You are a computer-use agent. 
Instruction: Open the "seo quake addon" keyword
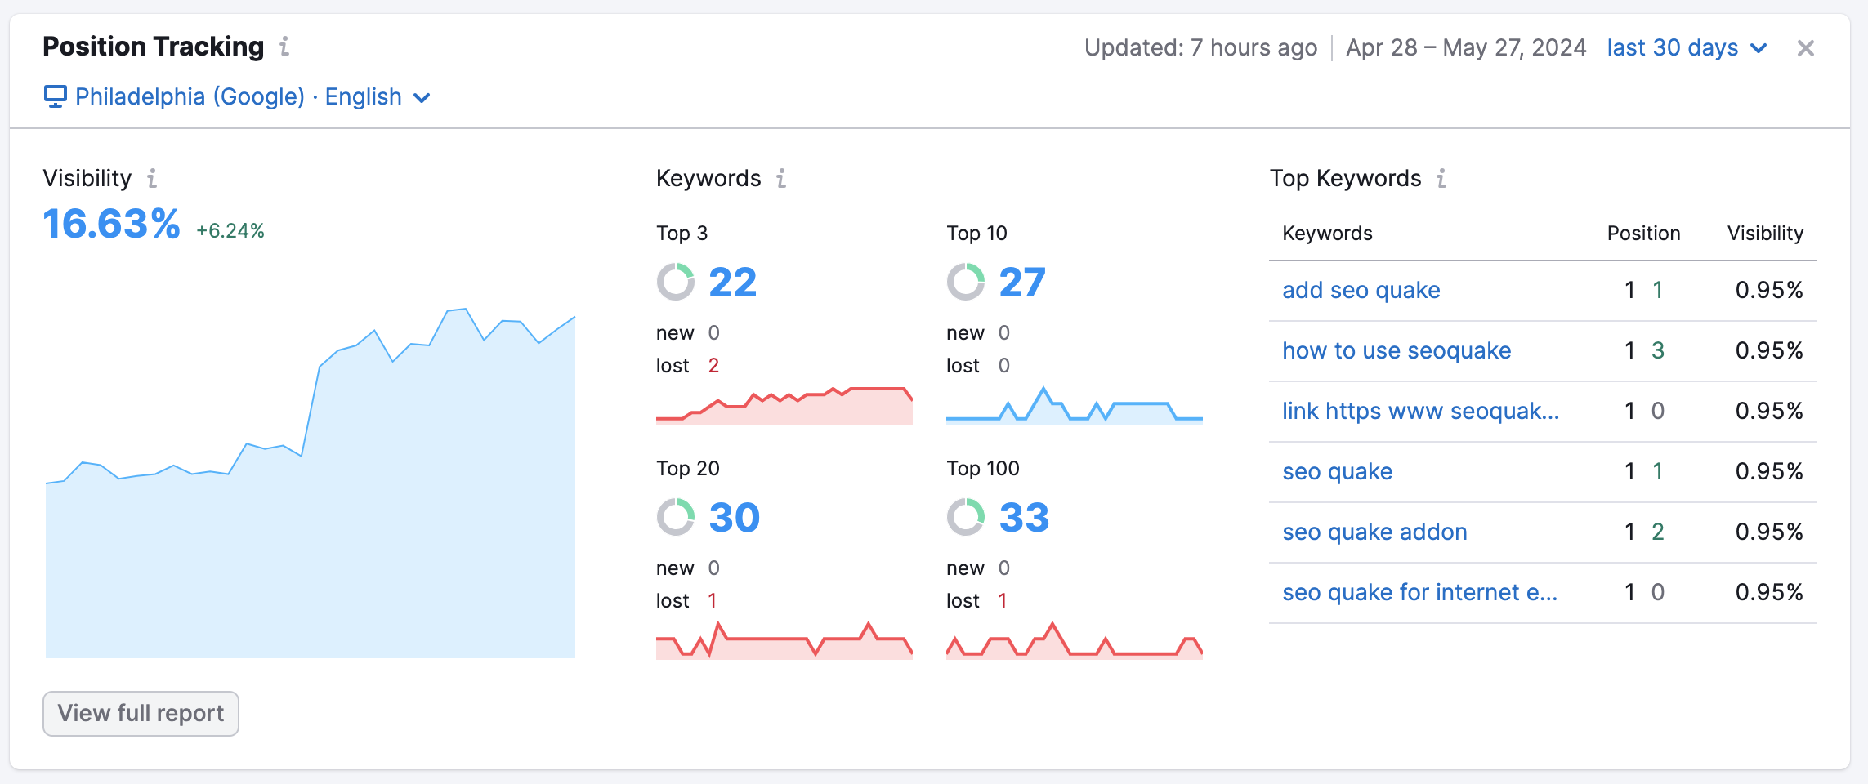pos(1374,532)
